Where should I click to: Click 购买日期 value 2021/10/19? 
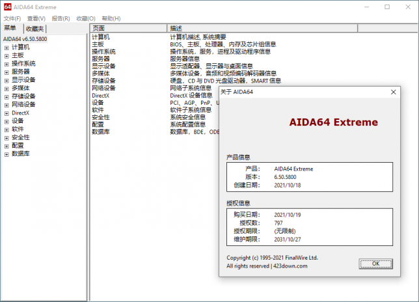point(288,215)
